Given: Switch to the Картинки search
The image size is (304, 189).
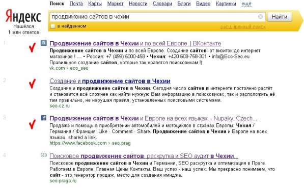Looking at the screenshot, I should pos(226,4).
